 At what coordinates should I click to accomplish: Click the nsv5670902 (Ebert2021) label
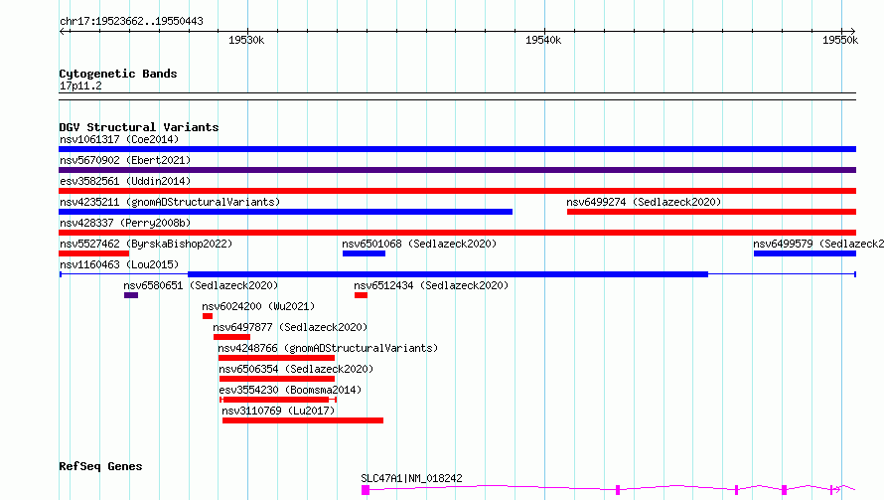click(x=125, y=160)
